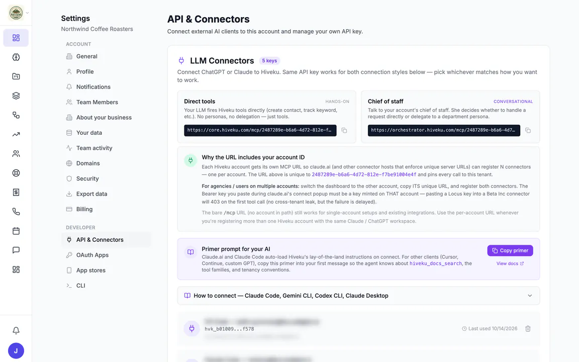This screenshot has height=362, width=579.
Task: Open the dashboard grid icon in left rail
Action: click(x=16, y=38)
